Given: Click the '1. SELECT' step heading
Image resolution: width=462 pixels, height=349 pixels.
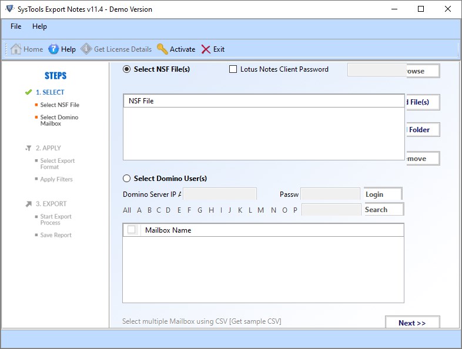Looking at the screenshot, I should coord(50,92).
